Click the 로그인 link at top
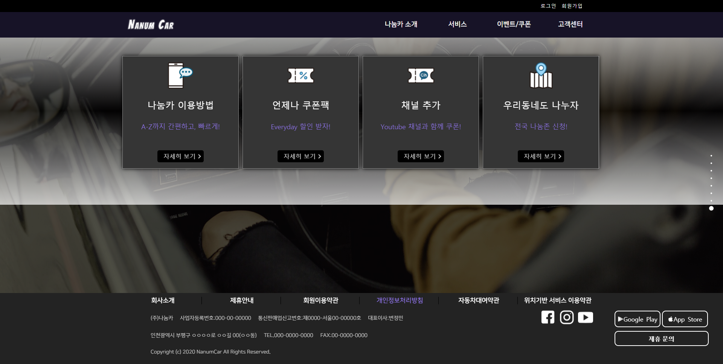This screenshot has height=364, width=723. 548,6
